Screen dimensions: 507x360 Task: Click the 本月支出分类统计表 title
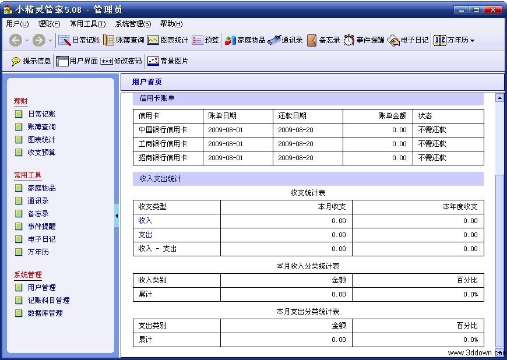click(308, 312)
